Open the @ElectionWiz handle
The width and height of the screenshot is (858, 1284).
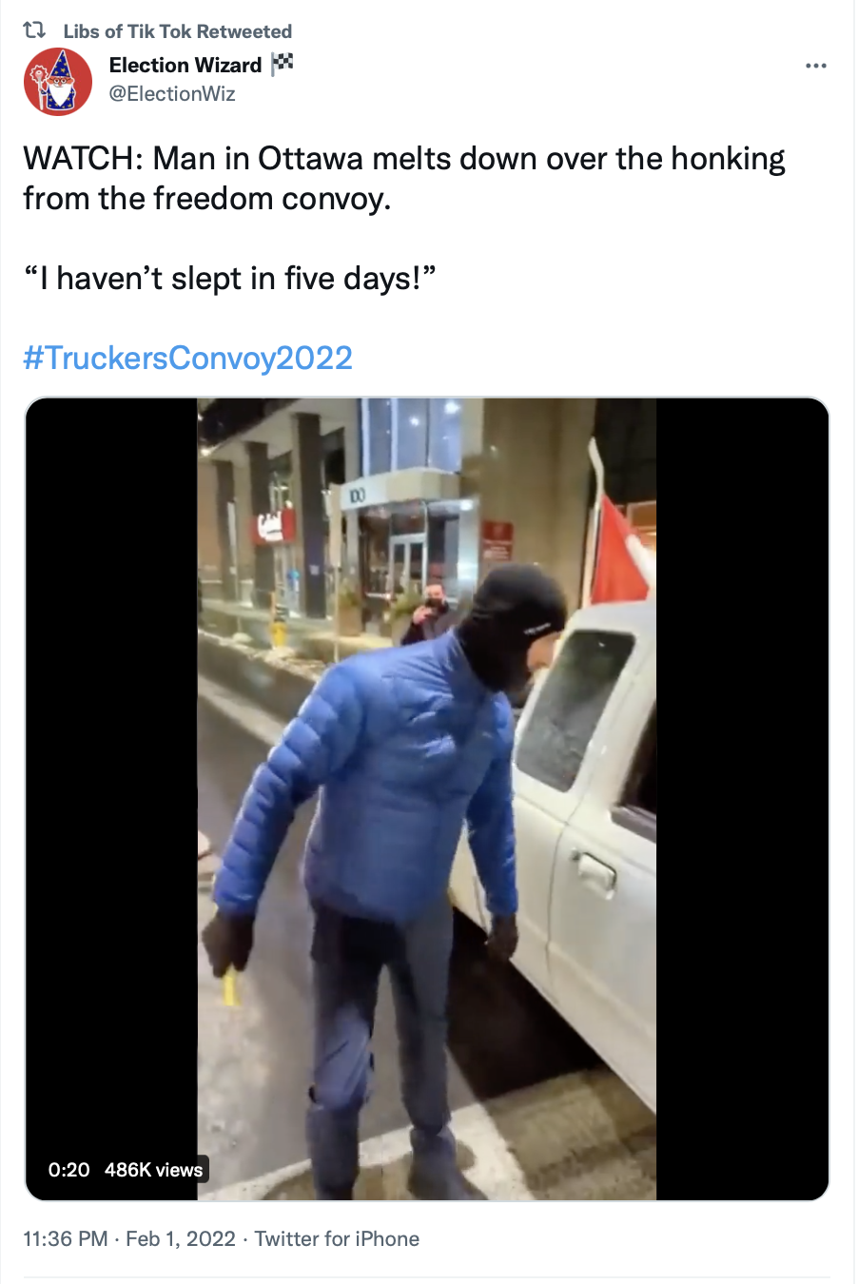pyautogui.click(x=172, y=93)
